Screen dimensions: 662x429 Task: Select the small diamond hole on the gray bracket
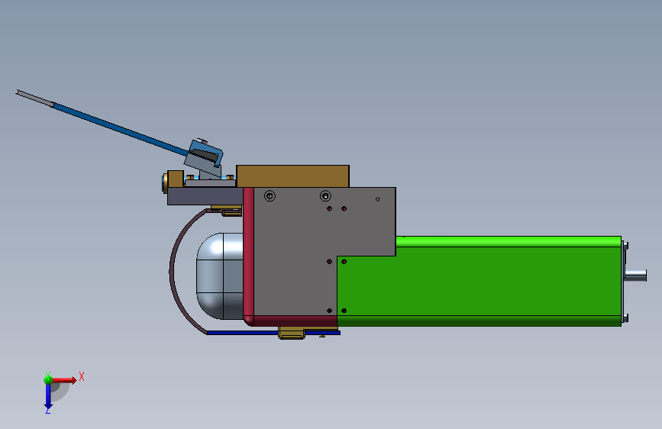coord(377,199)
